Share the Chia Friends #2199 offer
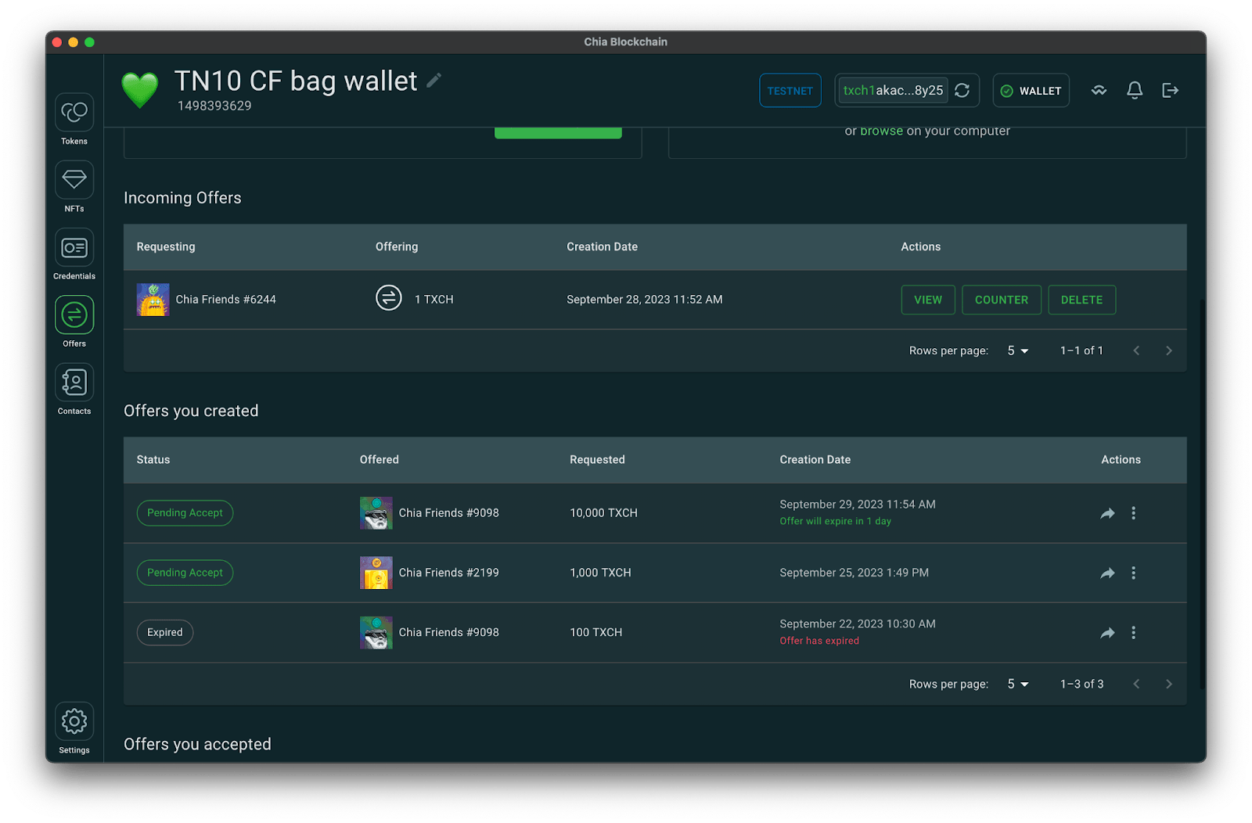Screen dimensions: 1252x823 click(x=1107, y=573)
